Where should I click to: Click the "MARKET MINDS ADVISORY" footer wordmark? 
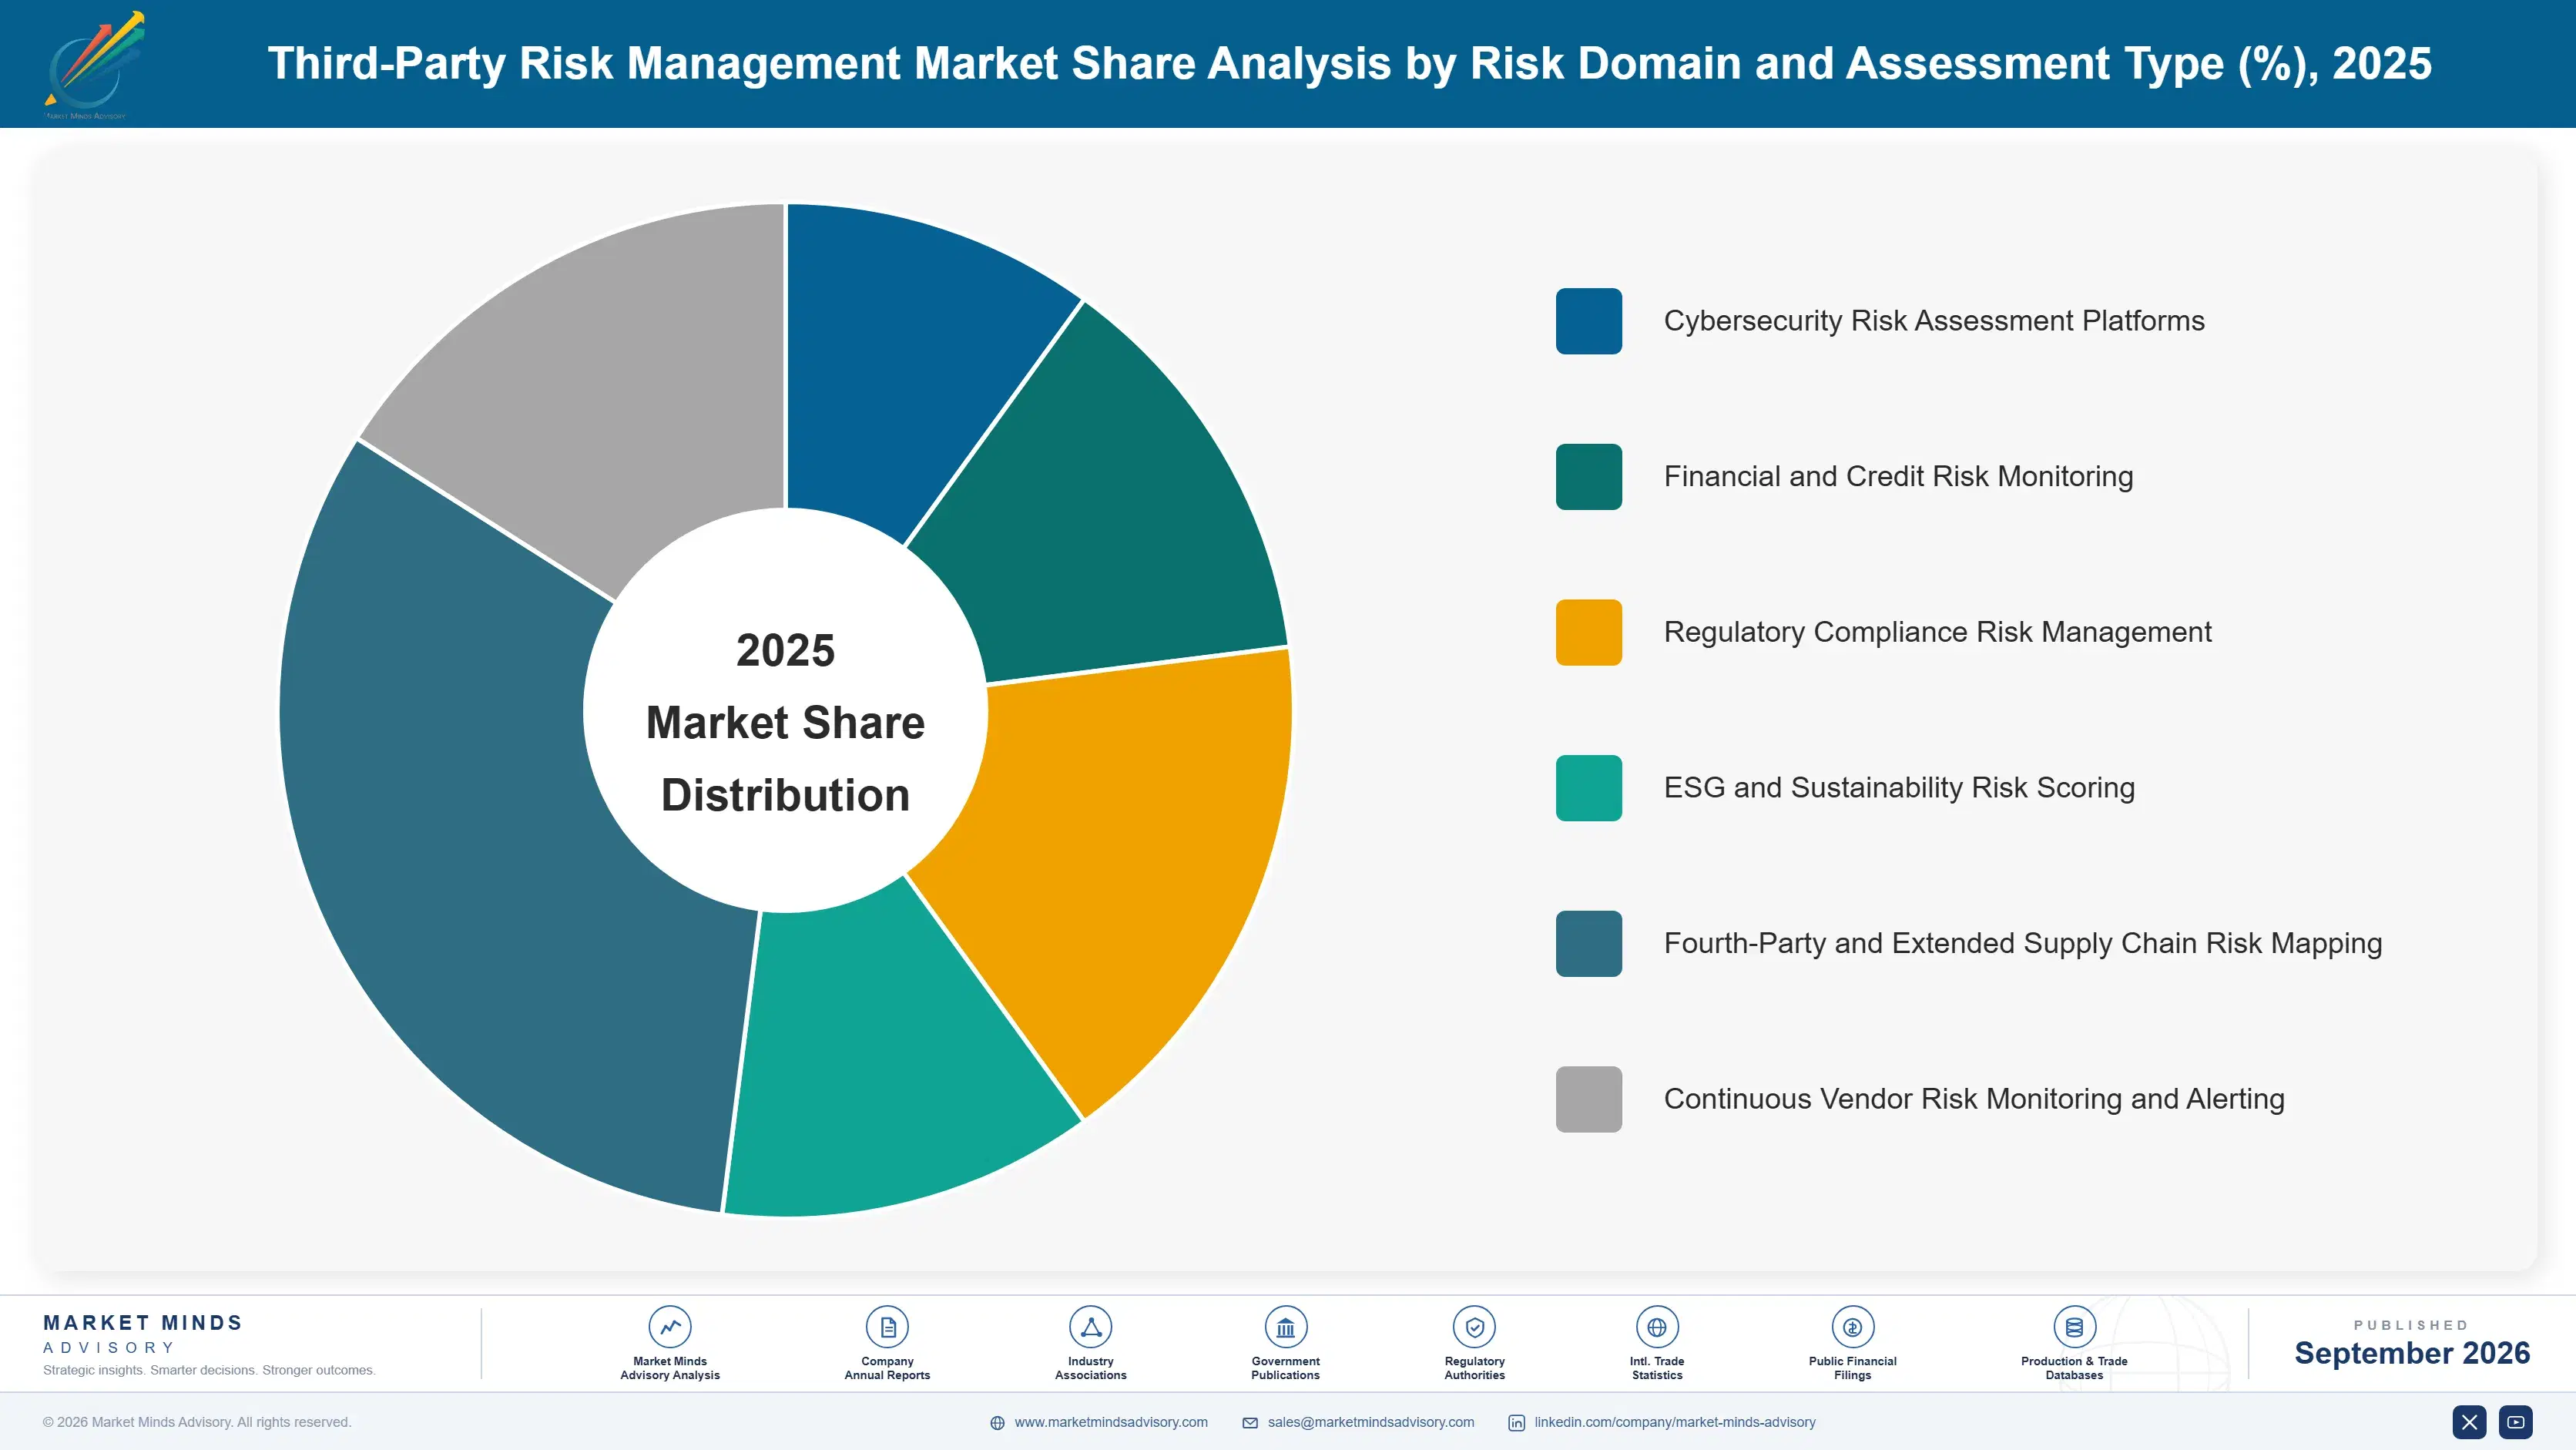(142, 1334)
